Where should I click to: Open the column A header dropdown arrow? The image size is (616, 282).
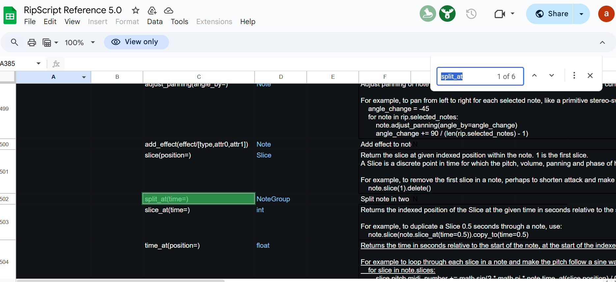[84, 77]
